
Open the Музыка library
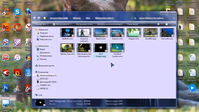[42, 59]
